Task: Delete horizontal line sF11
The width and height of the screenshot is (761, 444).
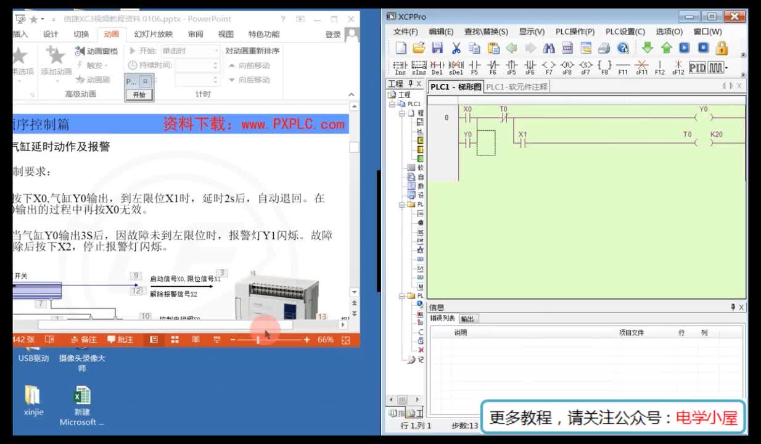Action: (x=641, y=67)
